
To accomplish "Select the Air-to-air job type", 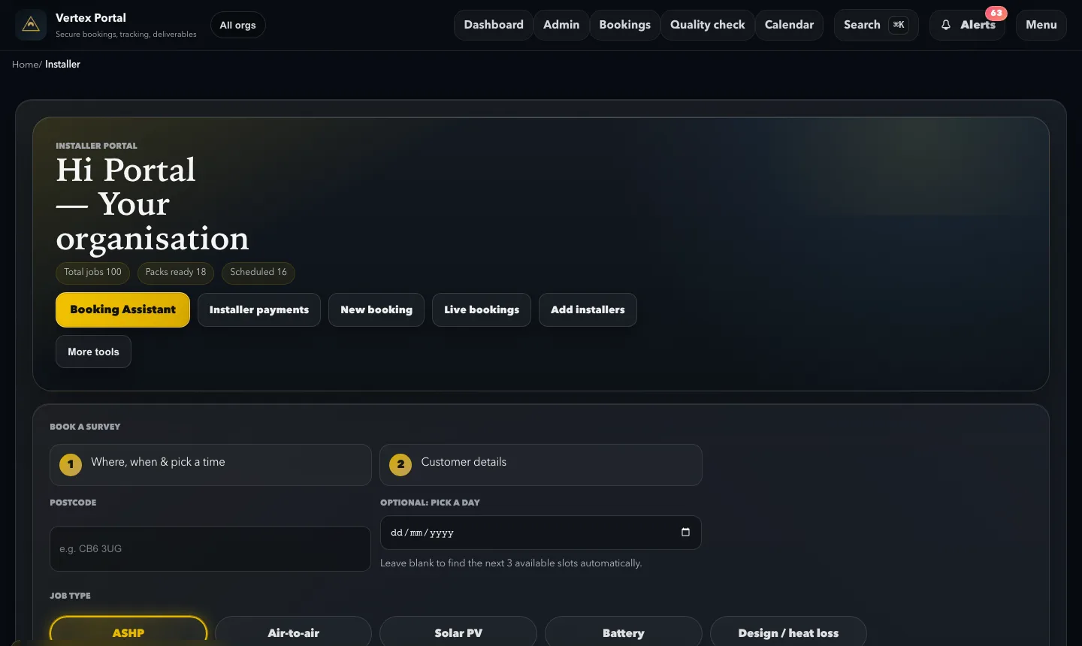I will (293, 632).
